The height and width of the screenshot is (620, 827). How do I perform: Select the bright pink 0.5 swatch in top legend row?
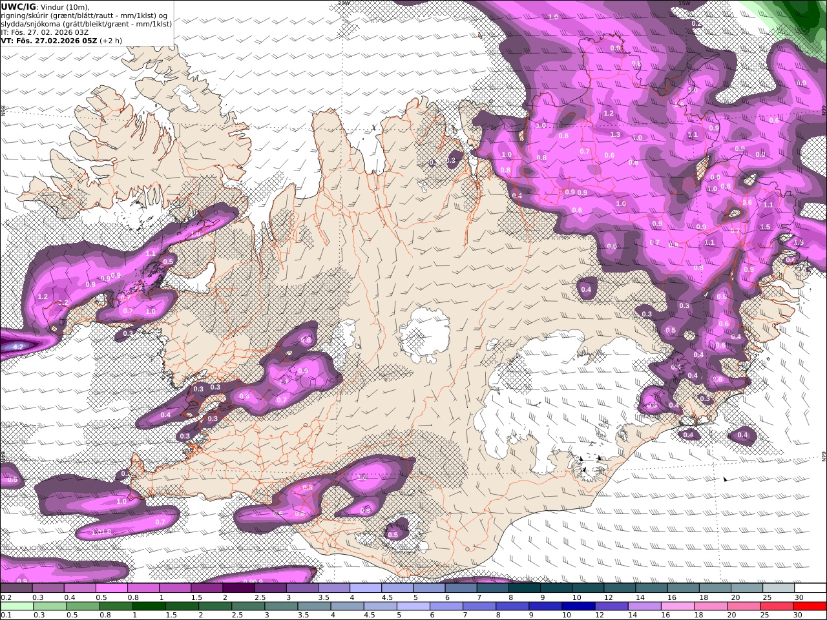click(111, 588)
